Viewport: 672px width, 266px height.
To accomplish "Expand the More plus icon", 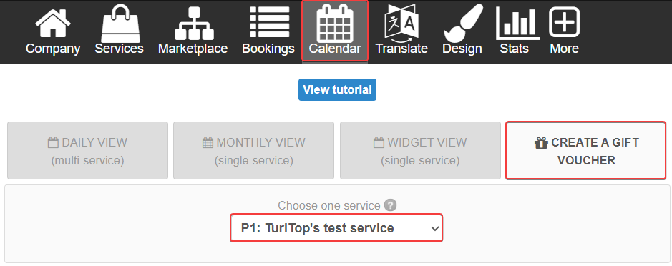I will coord(564,22).
